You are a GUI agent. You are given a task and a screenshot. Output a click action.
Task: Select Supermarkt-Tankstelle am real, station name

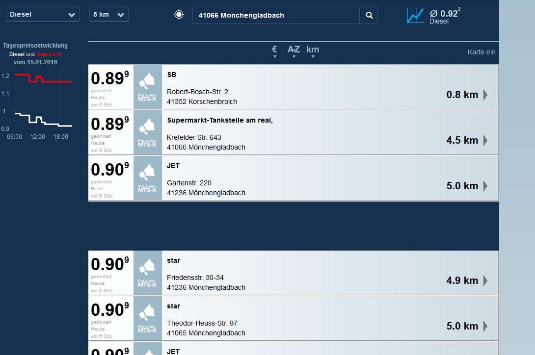point(220,121)
